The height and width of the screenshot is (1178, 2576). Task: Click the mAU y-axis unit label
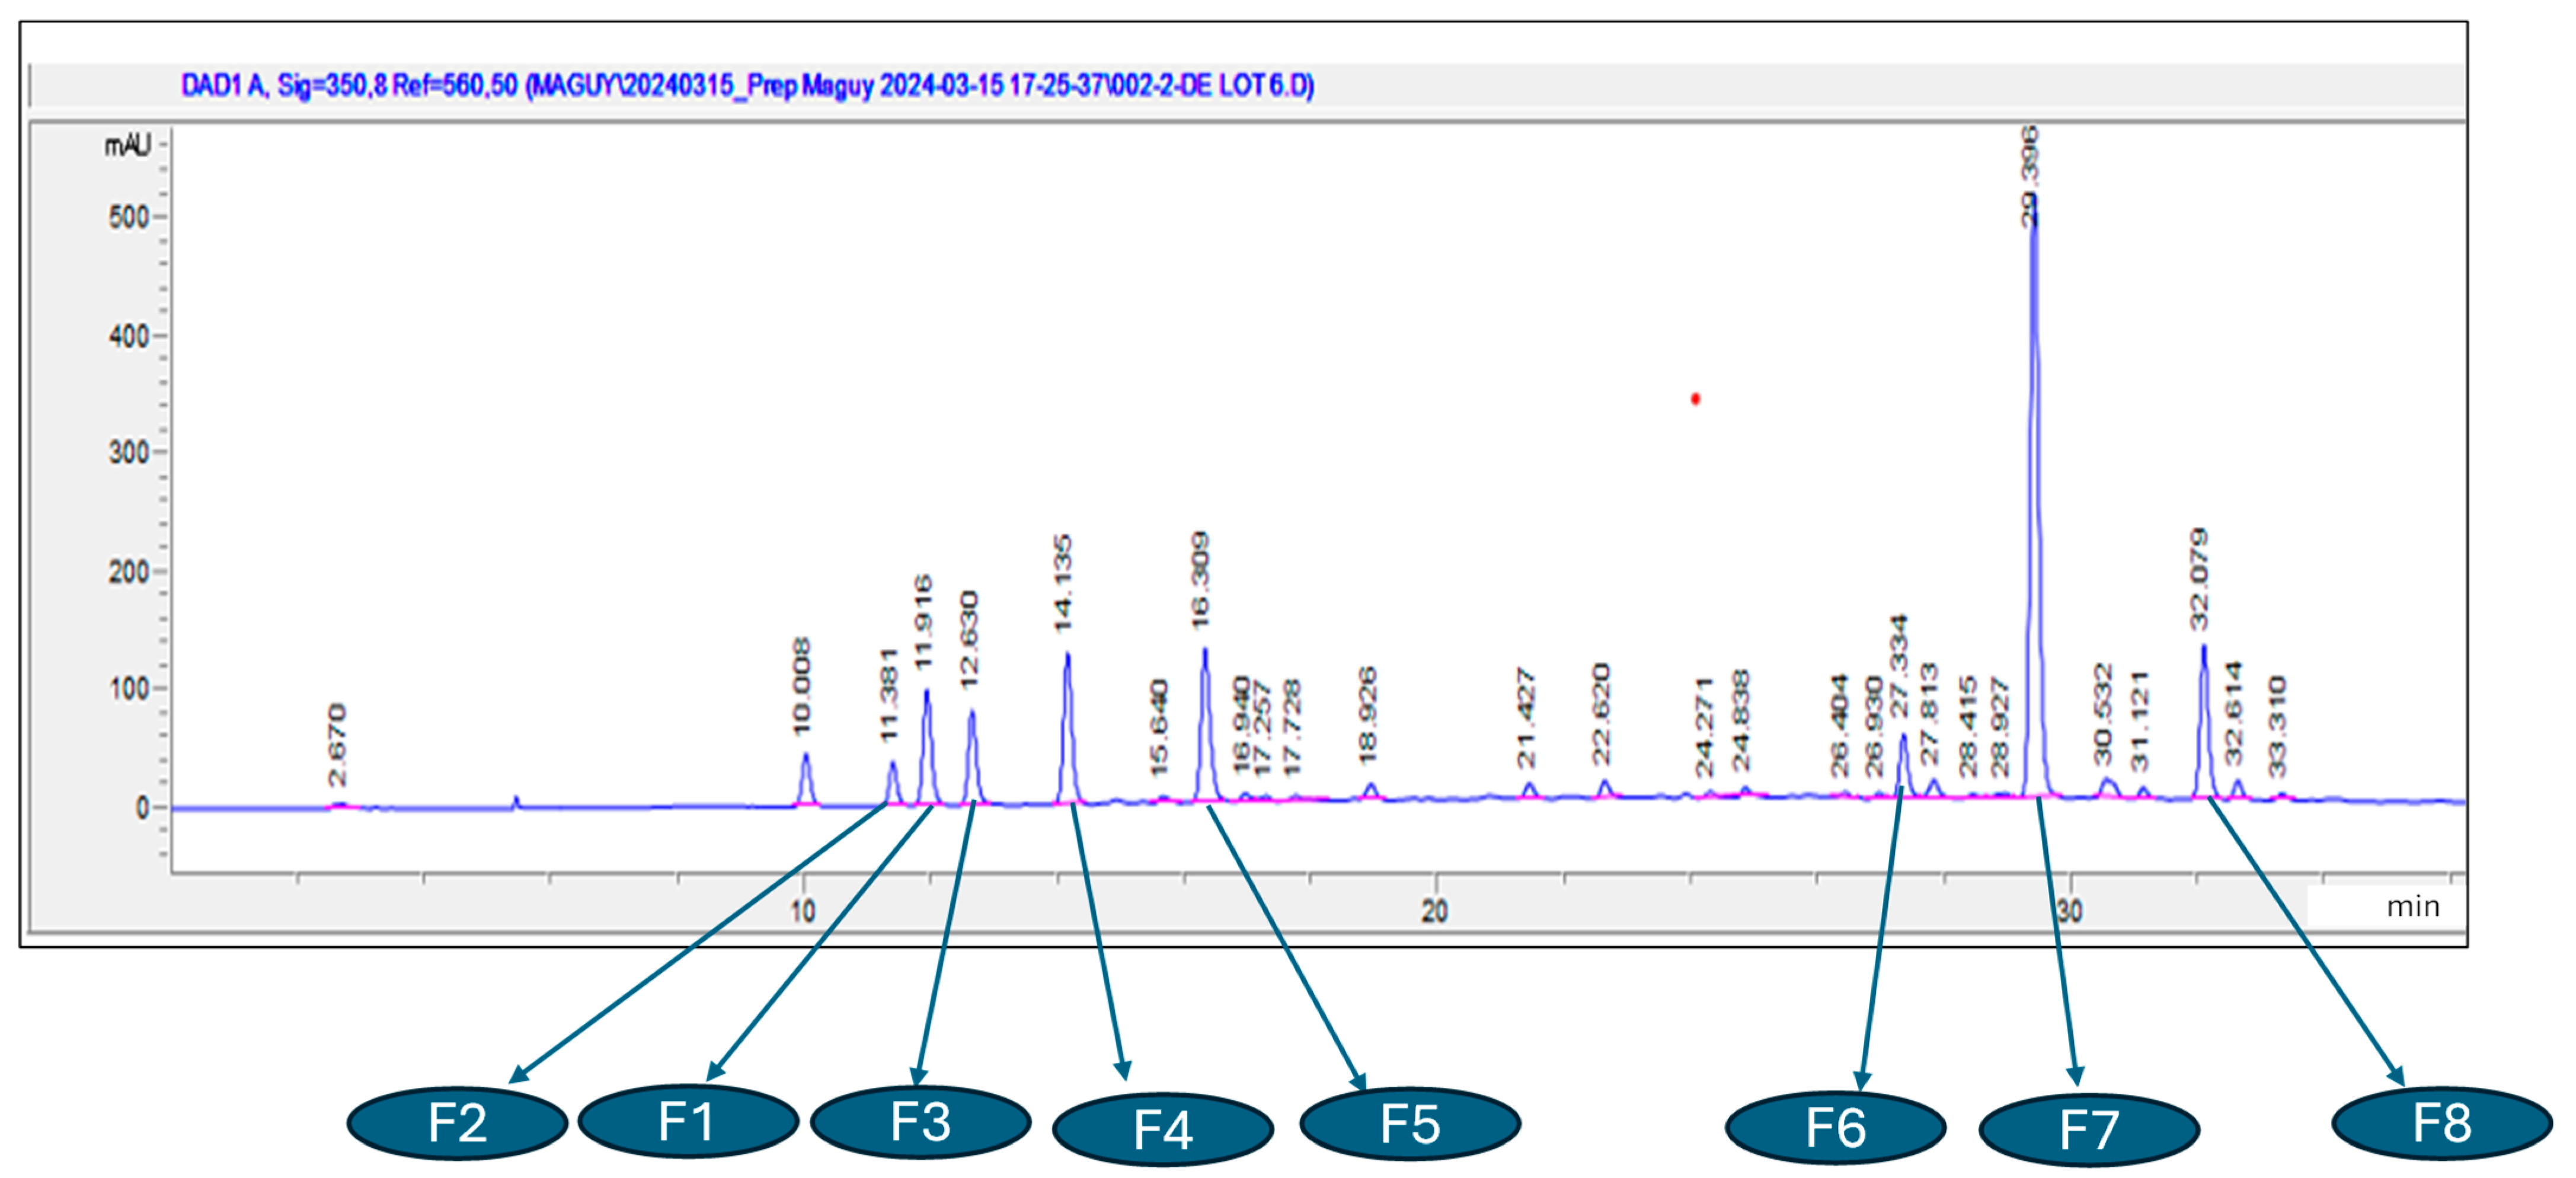pos(128,146)
